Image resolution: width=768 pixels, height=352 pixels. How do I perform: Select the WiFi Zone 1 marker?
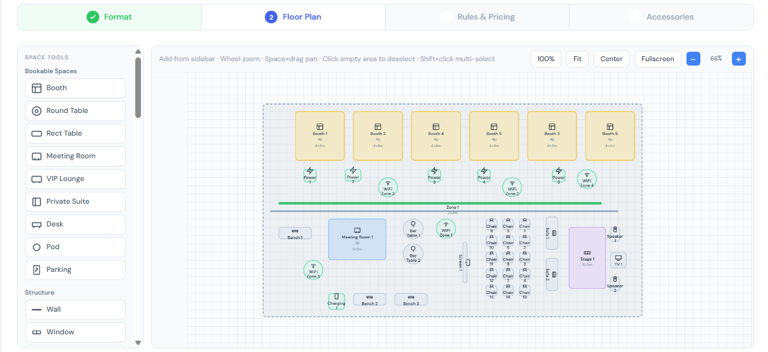tap(446, 228)
